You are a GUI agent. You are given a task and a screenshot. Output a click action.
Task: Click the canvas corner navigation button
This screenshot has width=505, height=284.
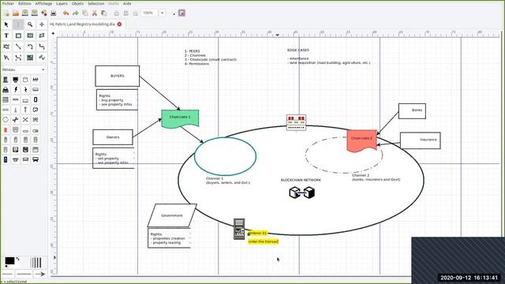pyautogui.click(x=53, y=33)
